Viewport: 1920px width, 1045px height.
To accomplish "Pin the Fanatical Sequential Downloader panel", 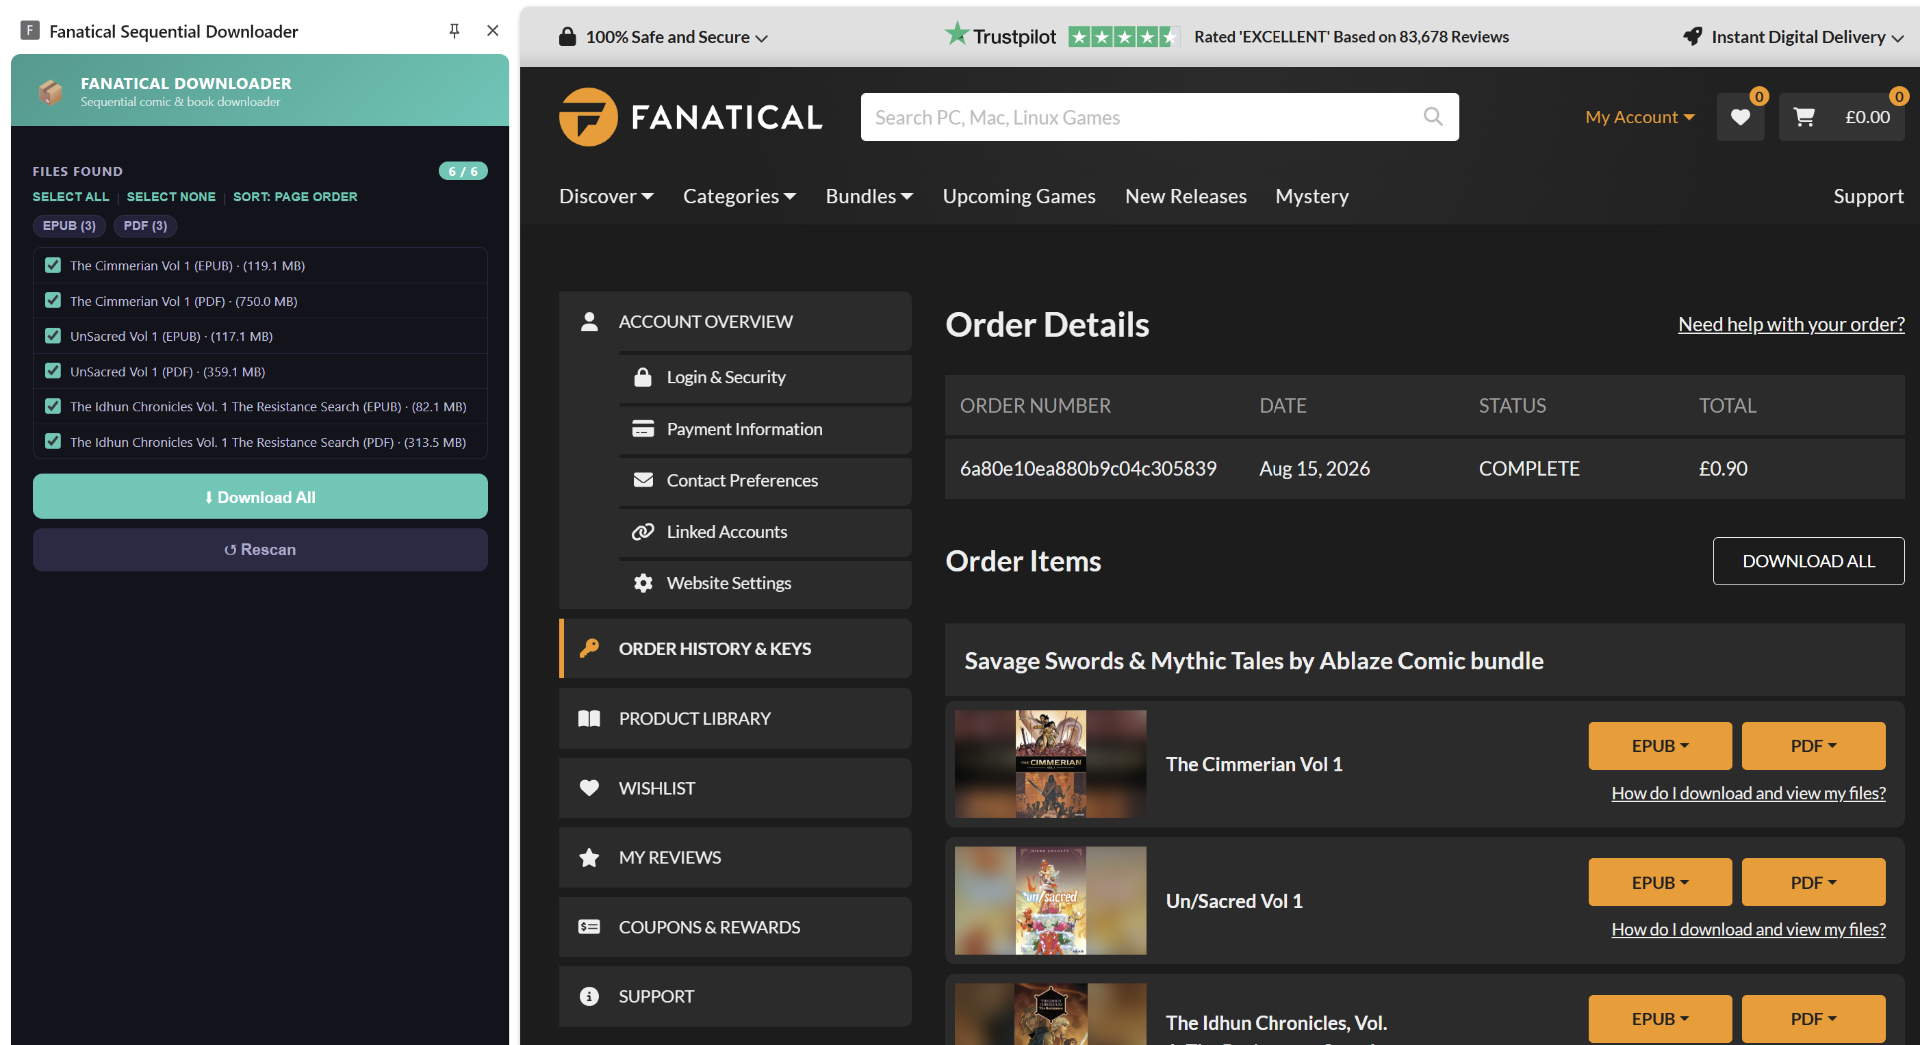I will [x=454, y=31].
